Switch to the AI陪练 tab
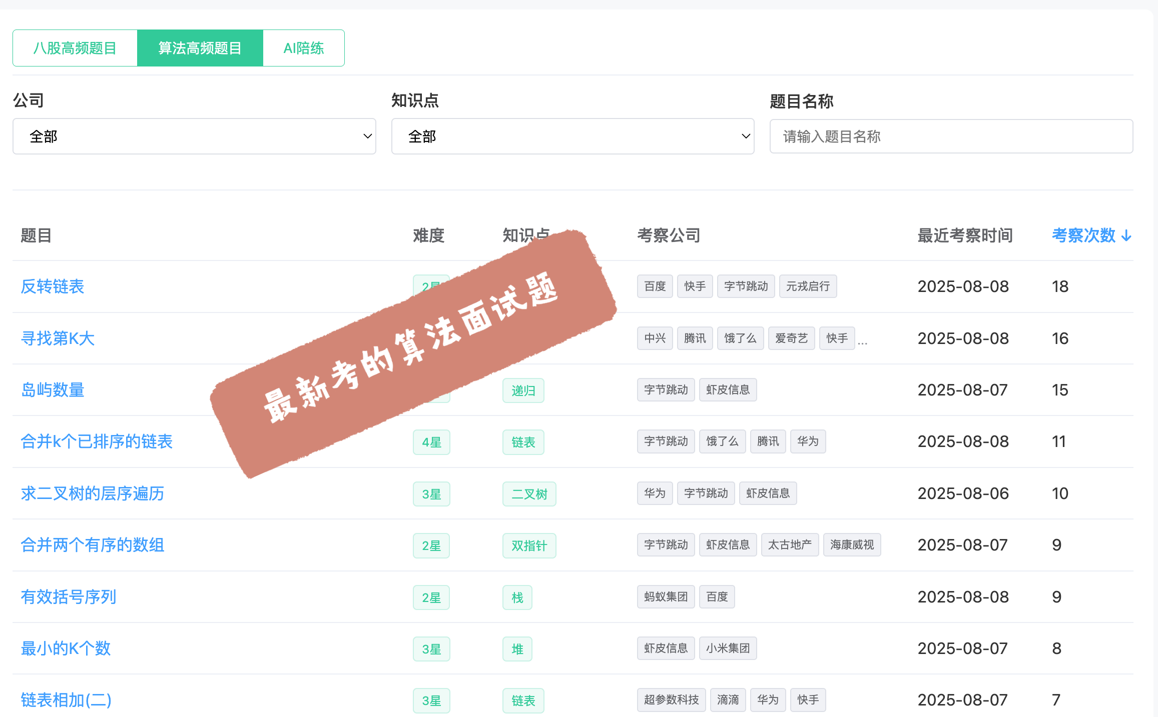Image resolution: width=1158 pixels, height=717 pixels. click(x=303, y=47)
